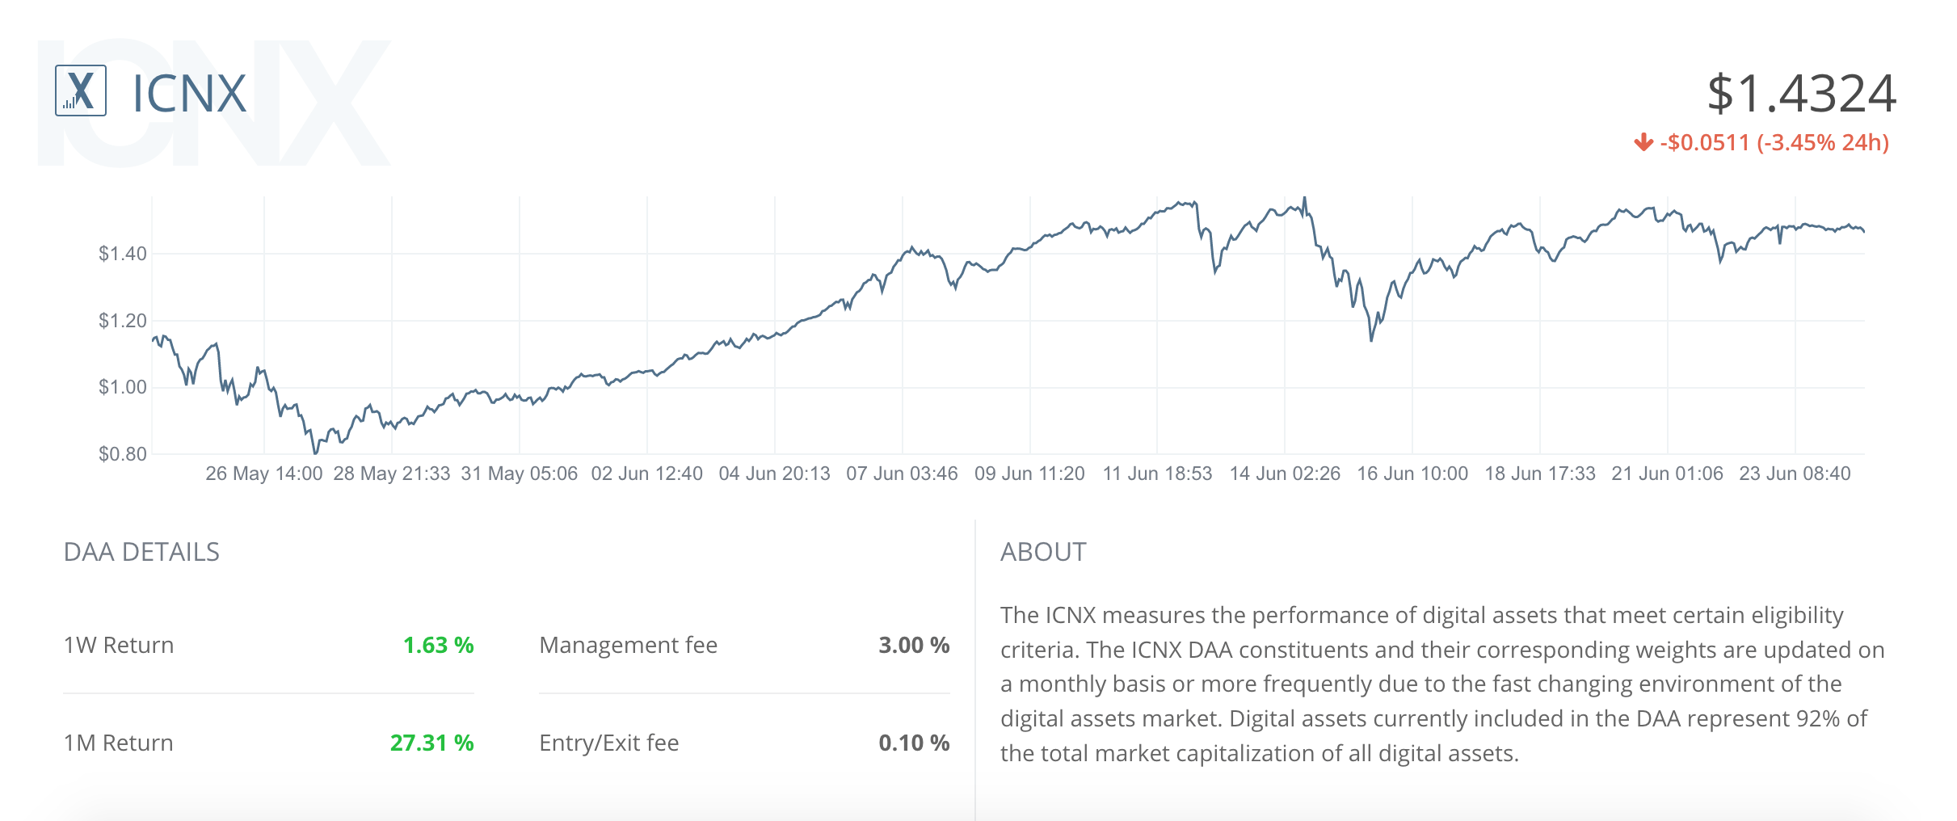The height and width of the screenshot is (821, 1957).
Task: Click the 04 Jun 20:13 date label
Action: coord(774,474)
